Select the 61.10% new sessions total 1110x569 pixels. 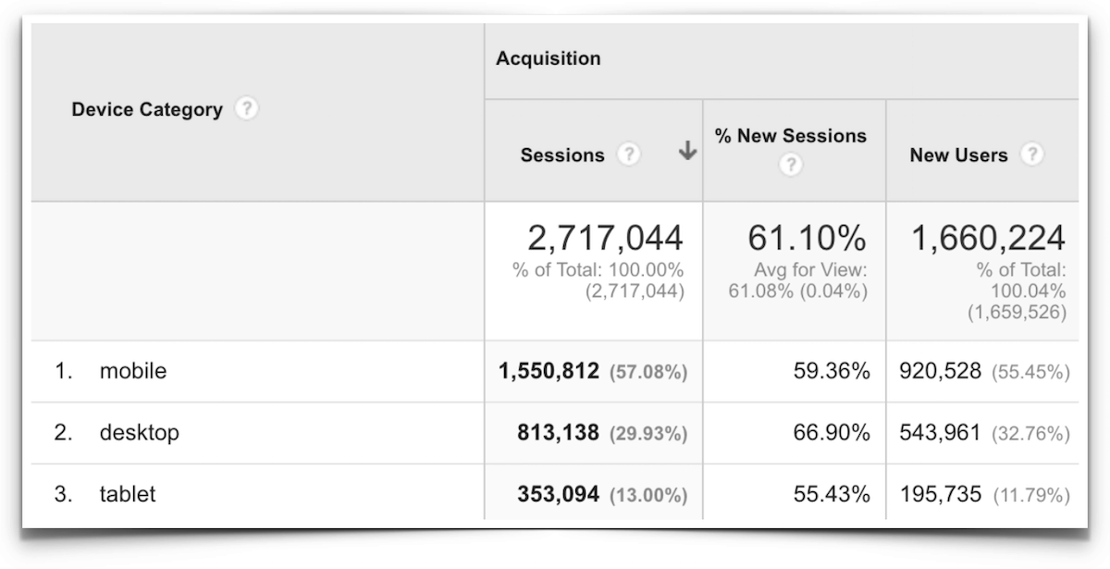point(807,239)
